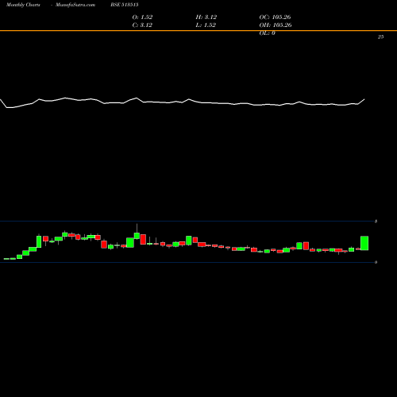Click the "L: 1.52" low value

tap(206, 25)
